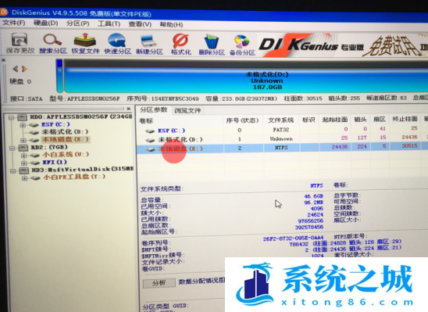
Task: Select RD2: (7GB) disk in the tree
Action: (49, 147)
